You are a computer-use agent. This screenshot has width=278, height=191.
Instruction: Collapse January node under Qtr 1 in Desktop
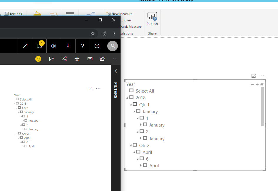[134, 112]
